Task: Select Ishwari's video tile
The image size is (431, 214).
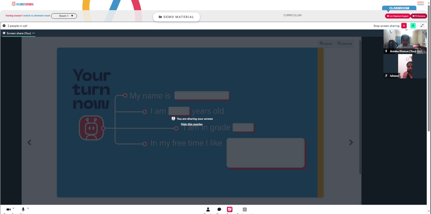Action: 405,66
